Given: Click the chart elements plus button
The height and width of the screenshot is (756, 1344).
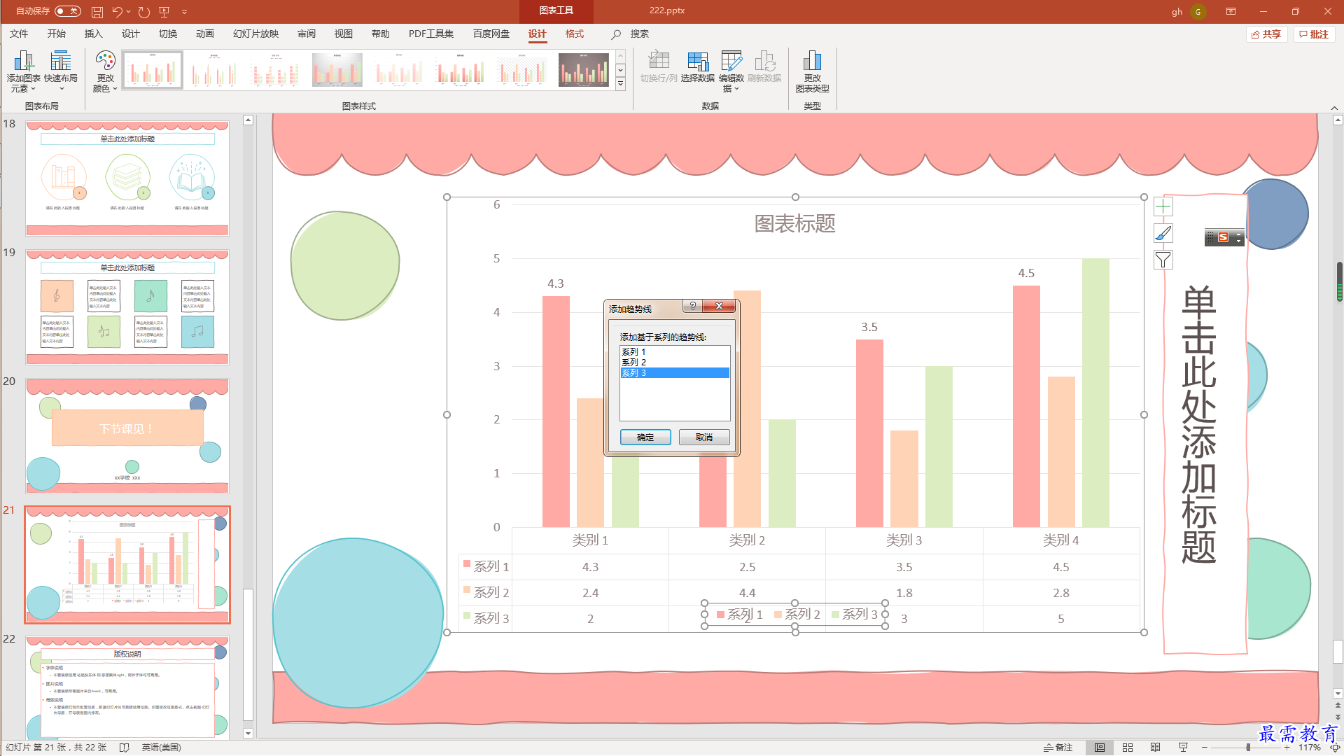Looking at the screenshot, I should [x=1163, y=206].
